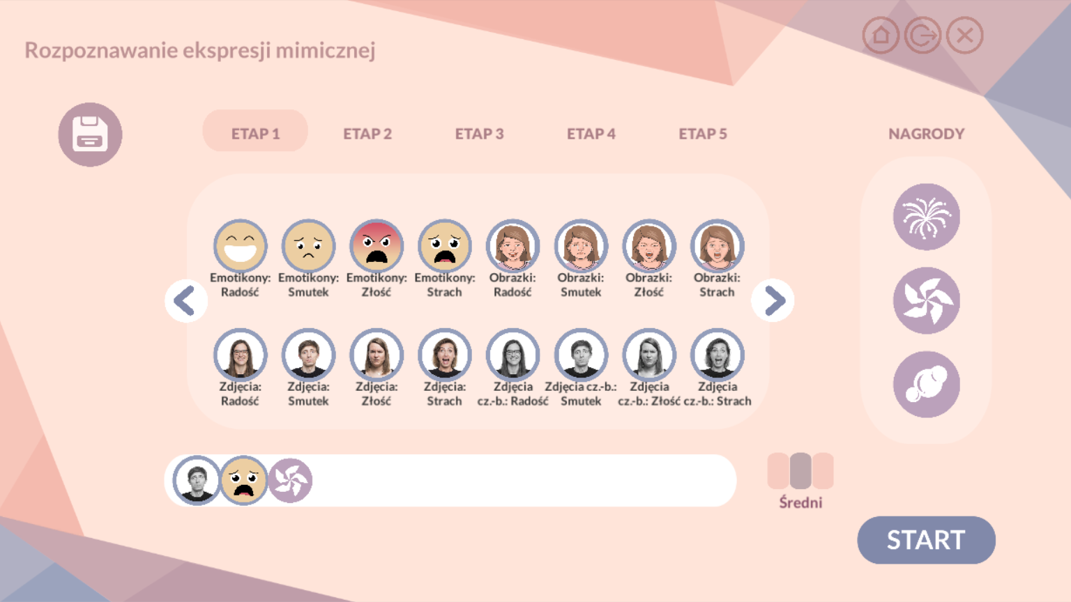Select the pinwheel reward in Nagrody panel
This screenshot has width=1071, height=602.
[926, 300]
